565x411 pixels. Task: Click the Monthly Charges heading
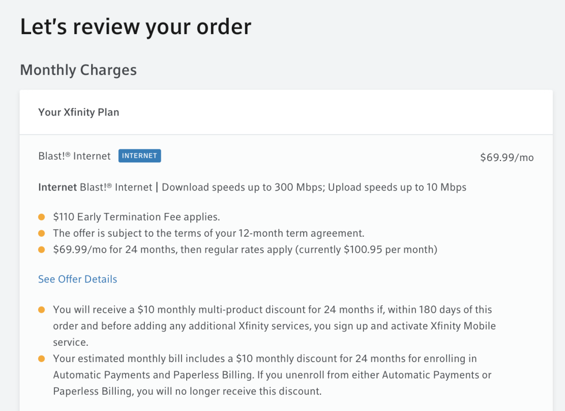78,70
